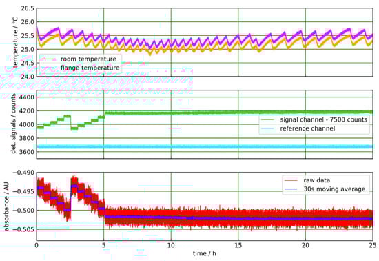Select the 'signal channel - 7500 counts' label
This screenshot has height=261, width=379.
click(x=324, y=119)
